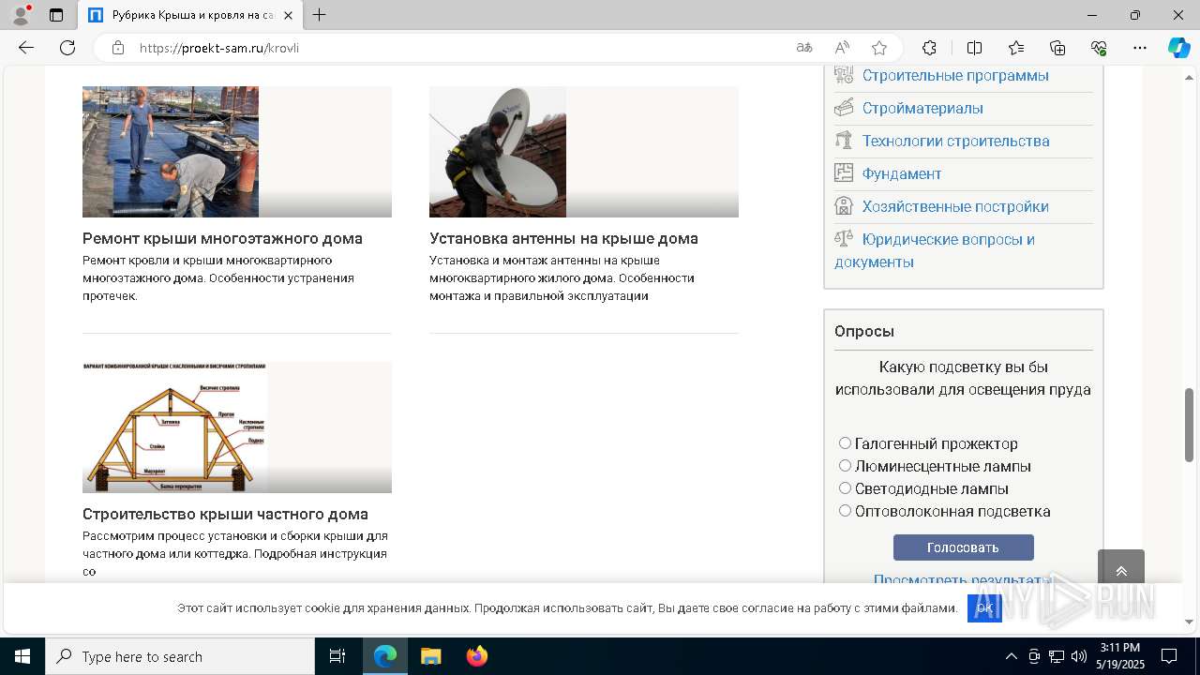Viewport: 1200px width, 675px height.
Task: Submit the poll with Голосовать button
Action: 963,547
